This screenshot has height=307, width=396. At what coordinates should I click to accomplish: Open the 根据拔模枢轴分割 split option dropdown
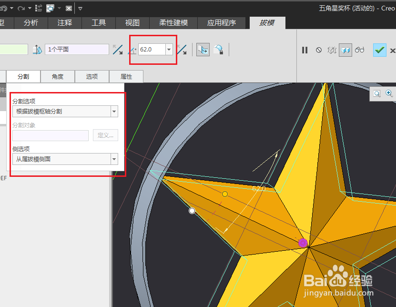[65, 112]
